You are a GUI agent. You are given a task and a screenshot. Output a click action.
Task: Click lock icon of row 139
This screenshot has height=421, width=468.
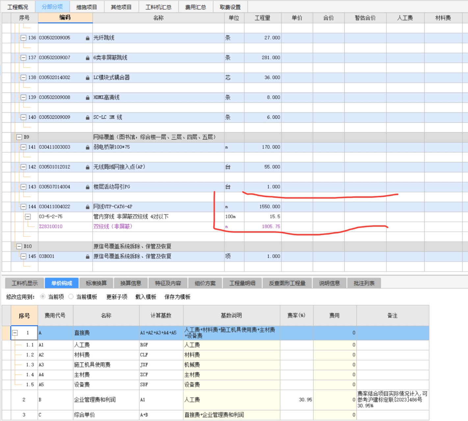(x=88, y=98)
